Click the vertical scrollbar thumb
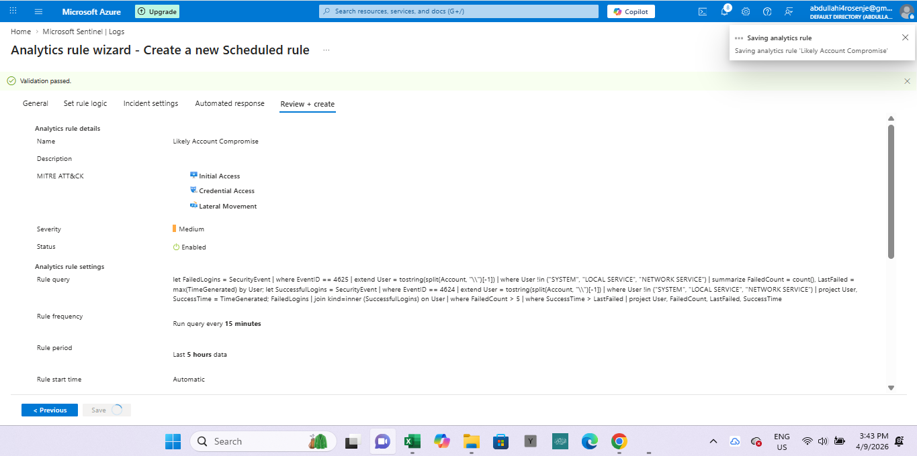This screenshot has height=456, width=917. pos(891,191)
